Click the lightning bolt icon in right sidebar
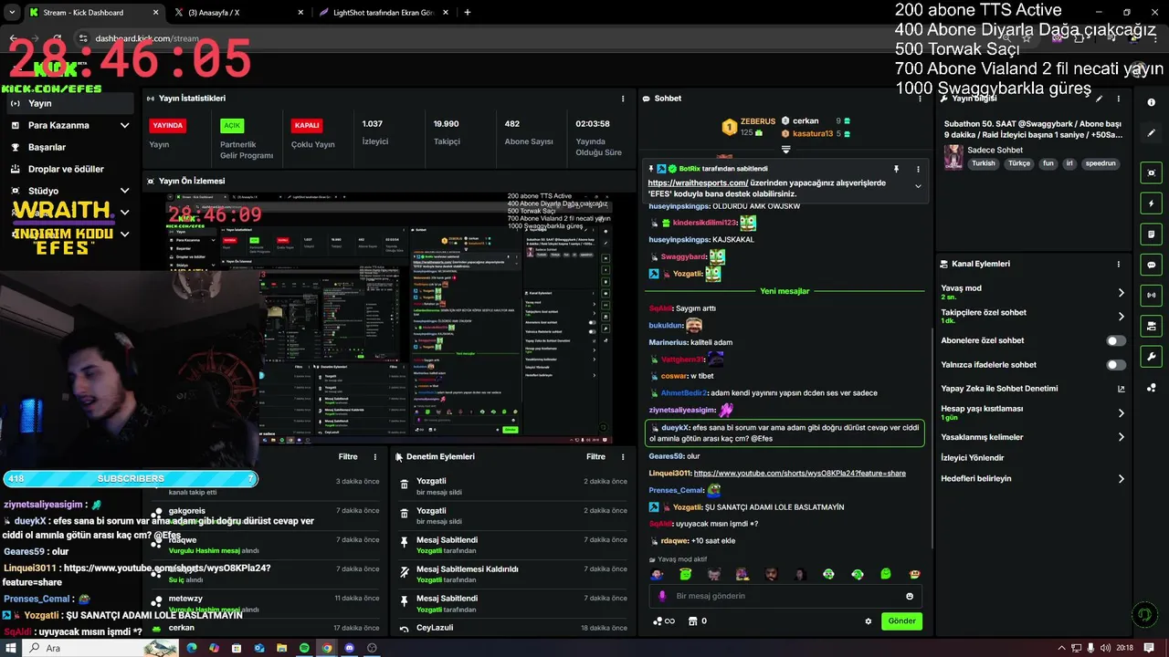The image size is (1169, 657). [1152, 203]
